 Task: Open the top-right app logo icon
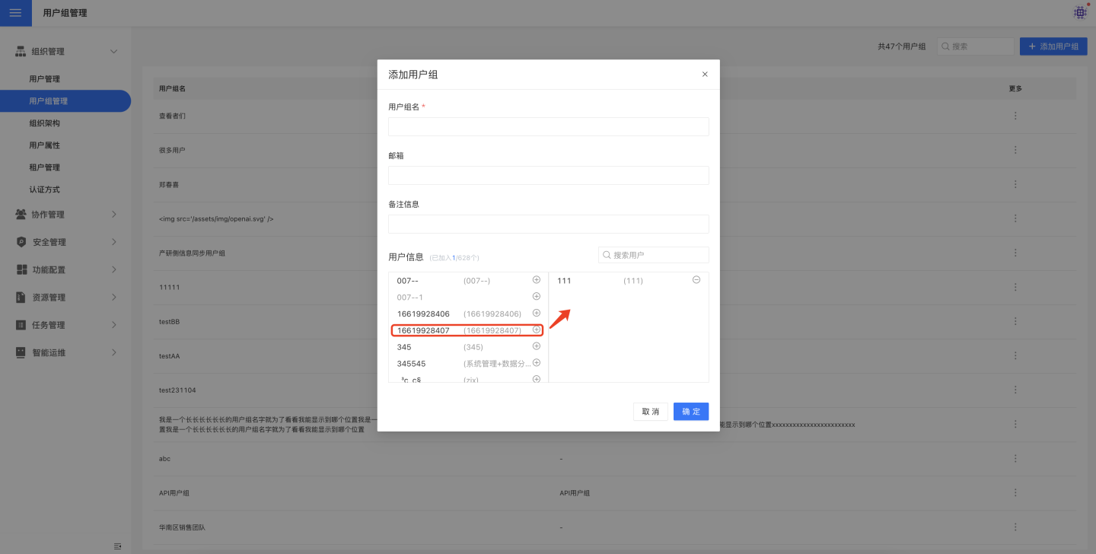[1080, 12]
